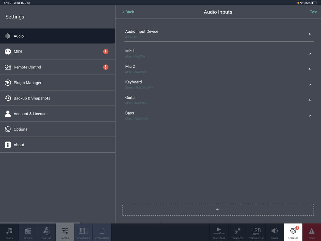Open Tempo & Sync showing 128 BPM
Viewport: 321px width, 241px height.
pyautogui.click(x=256, y=232)
